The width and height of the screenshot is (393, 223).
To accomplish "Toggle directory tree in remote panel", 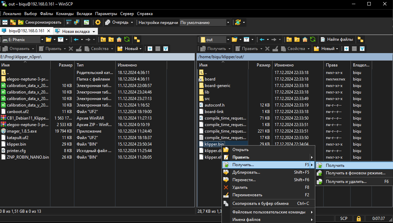I will click(360, 39).
